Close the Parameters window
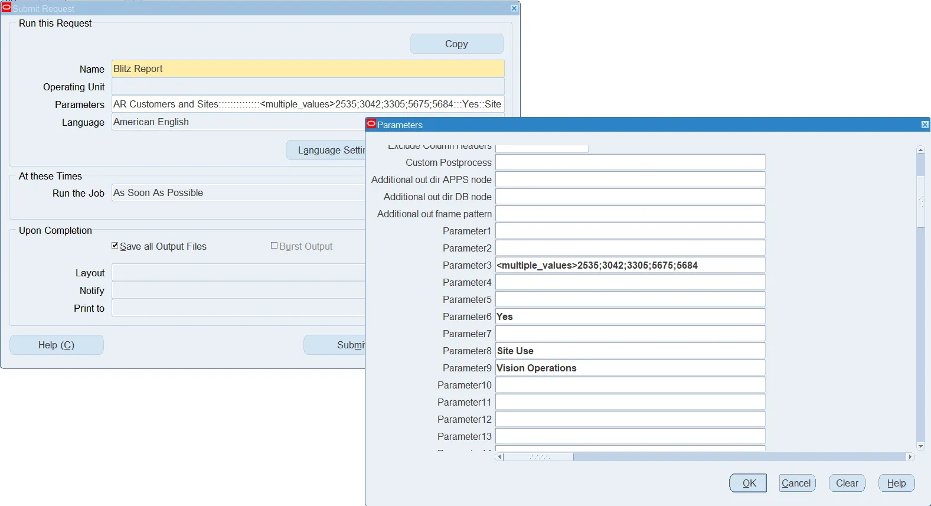The height and width of the screenshot is (506, 931). [x=925, y=125]
